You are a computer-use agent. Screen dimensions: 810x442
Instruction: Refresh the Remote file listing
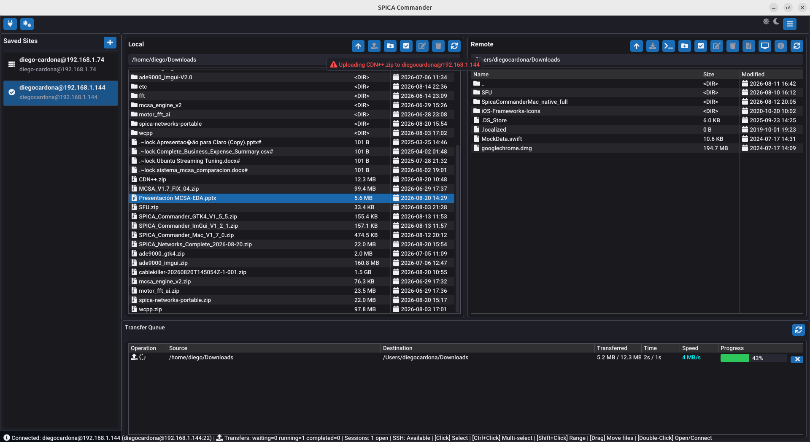(797, 46)
